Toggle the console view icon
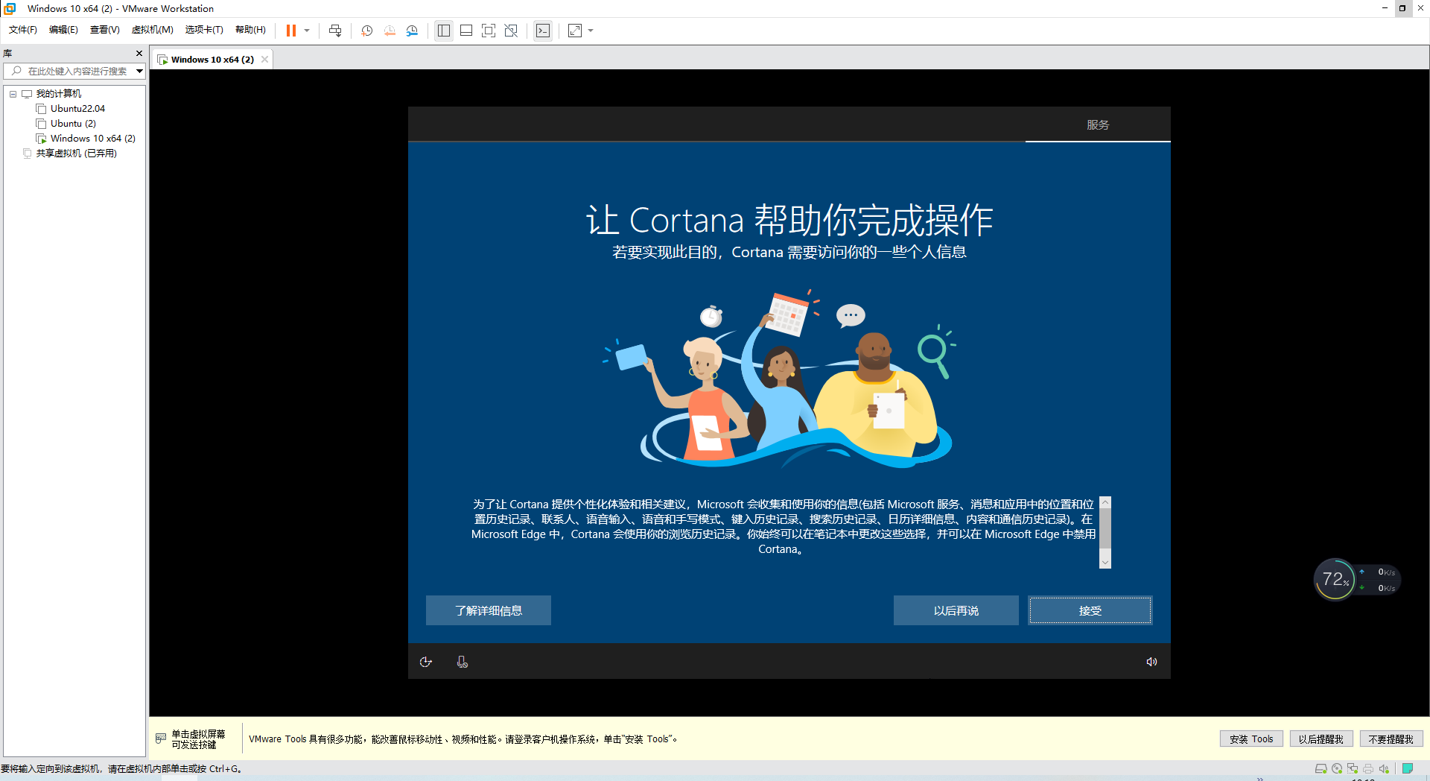 click(543, 31)
